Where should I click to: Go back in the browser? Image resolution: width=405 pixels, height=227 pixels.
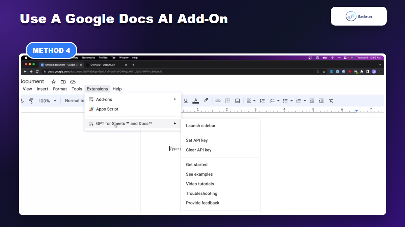click(x=25, y=71)
